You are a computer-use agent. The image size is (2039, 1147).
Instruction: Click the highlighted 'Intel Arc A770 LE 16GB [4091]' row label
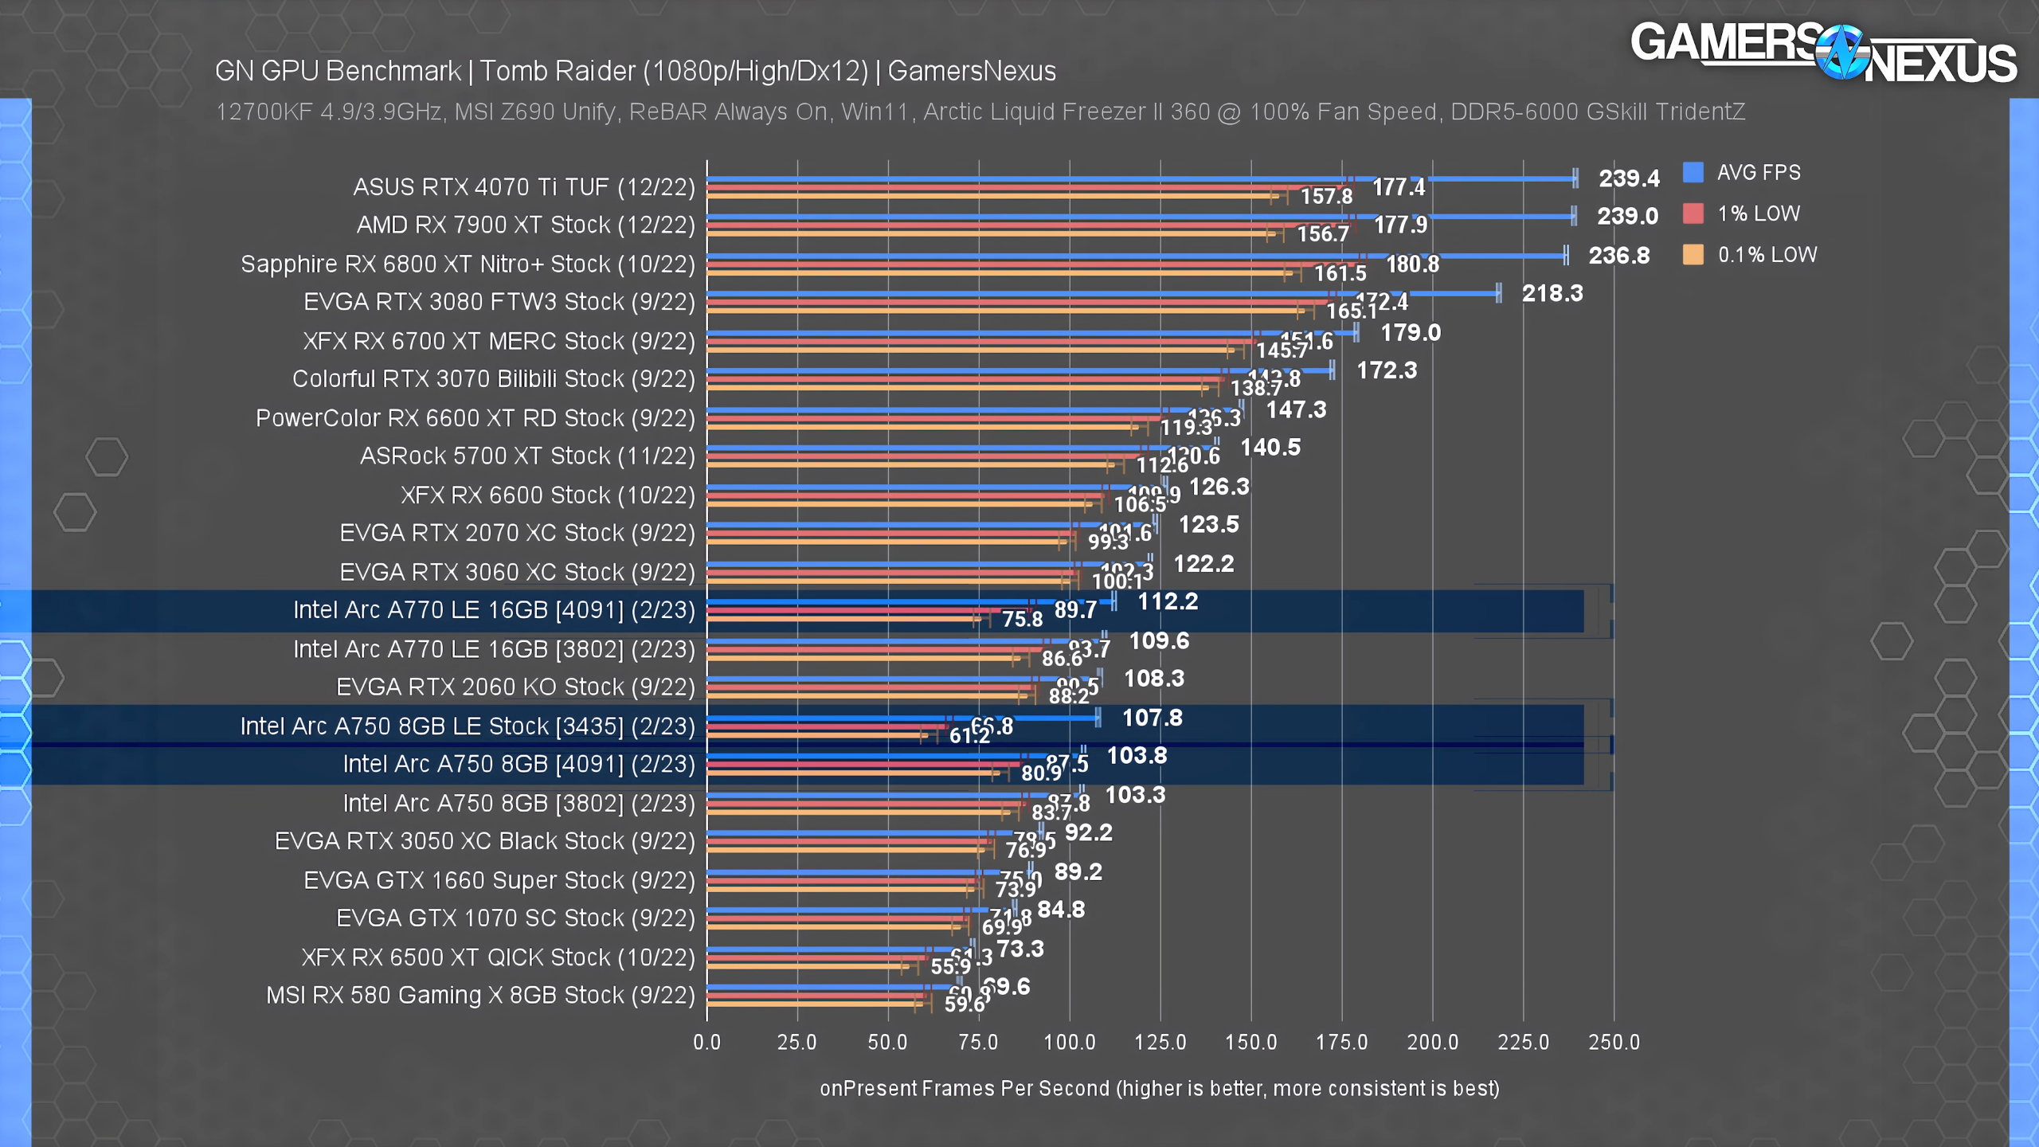494,610
